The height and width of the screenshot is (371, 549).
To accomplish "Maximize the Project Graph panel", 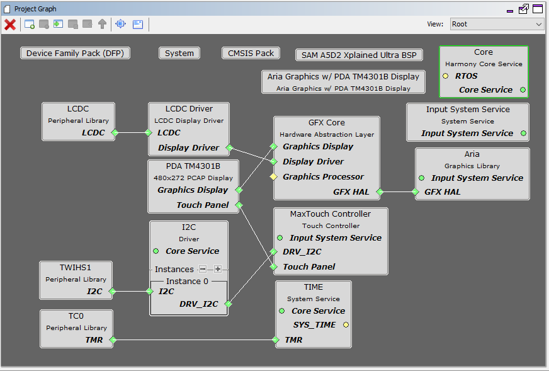I will (x=538, y=9).
